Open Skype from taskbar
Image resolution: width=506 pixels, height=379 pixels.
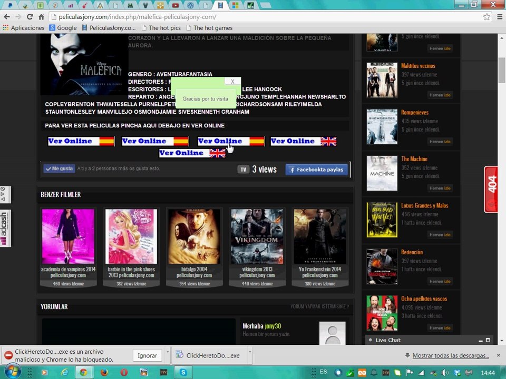(x=183, y=373)
